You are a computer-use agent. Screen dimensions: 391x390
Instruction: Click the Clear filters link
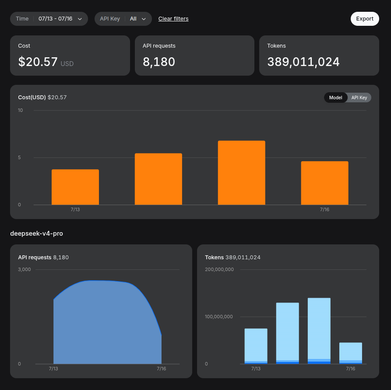coord(173,19)
